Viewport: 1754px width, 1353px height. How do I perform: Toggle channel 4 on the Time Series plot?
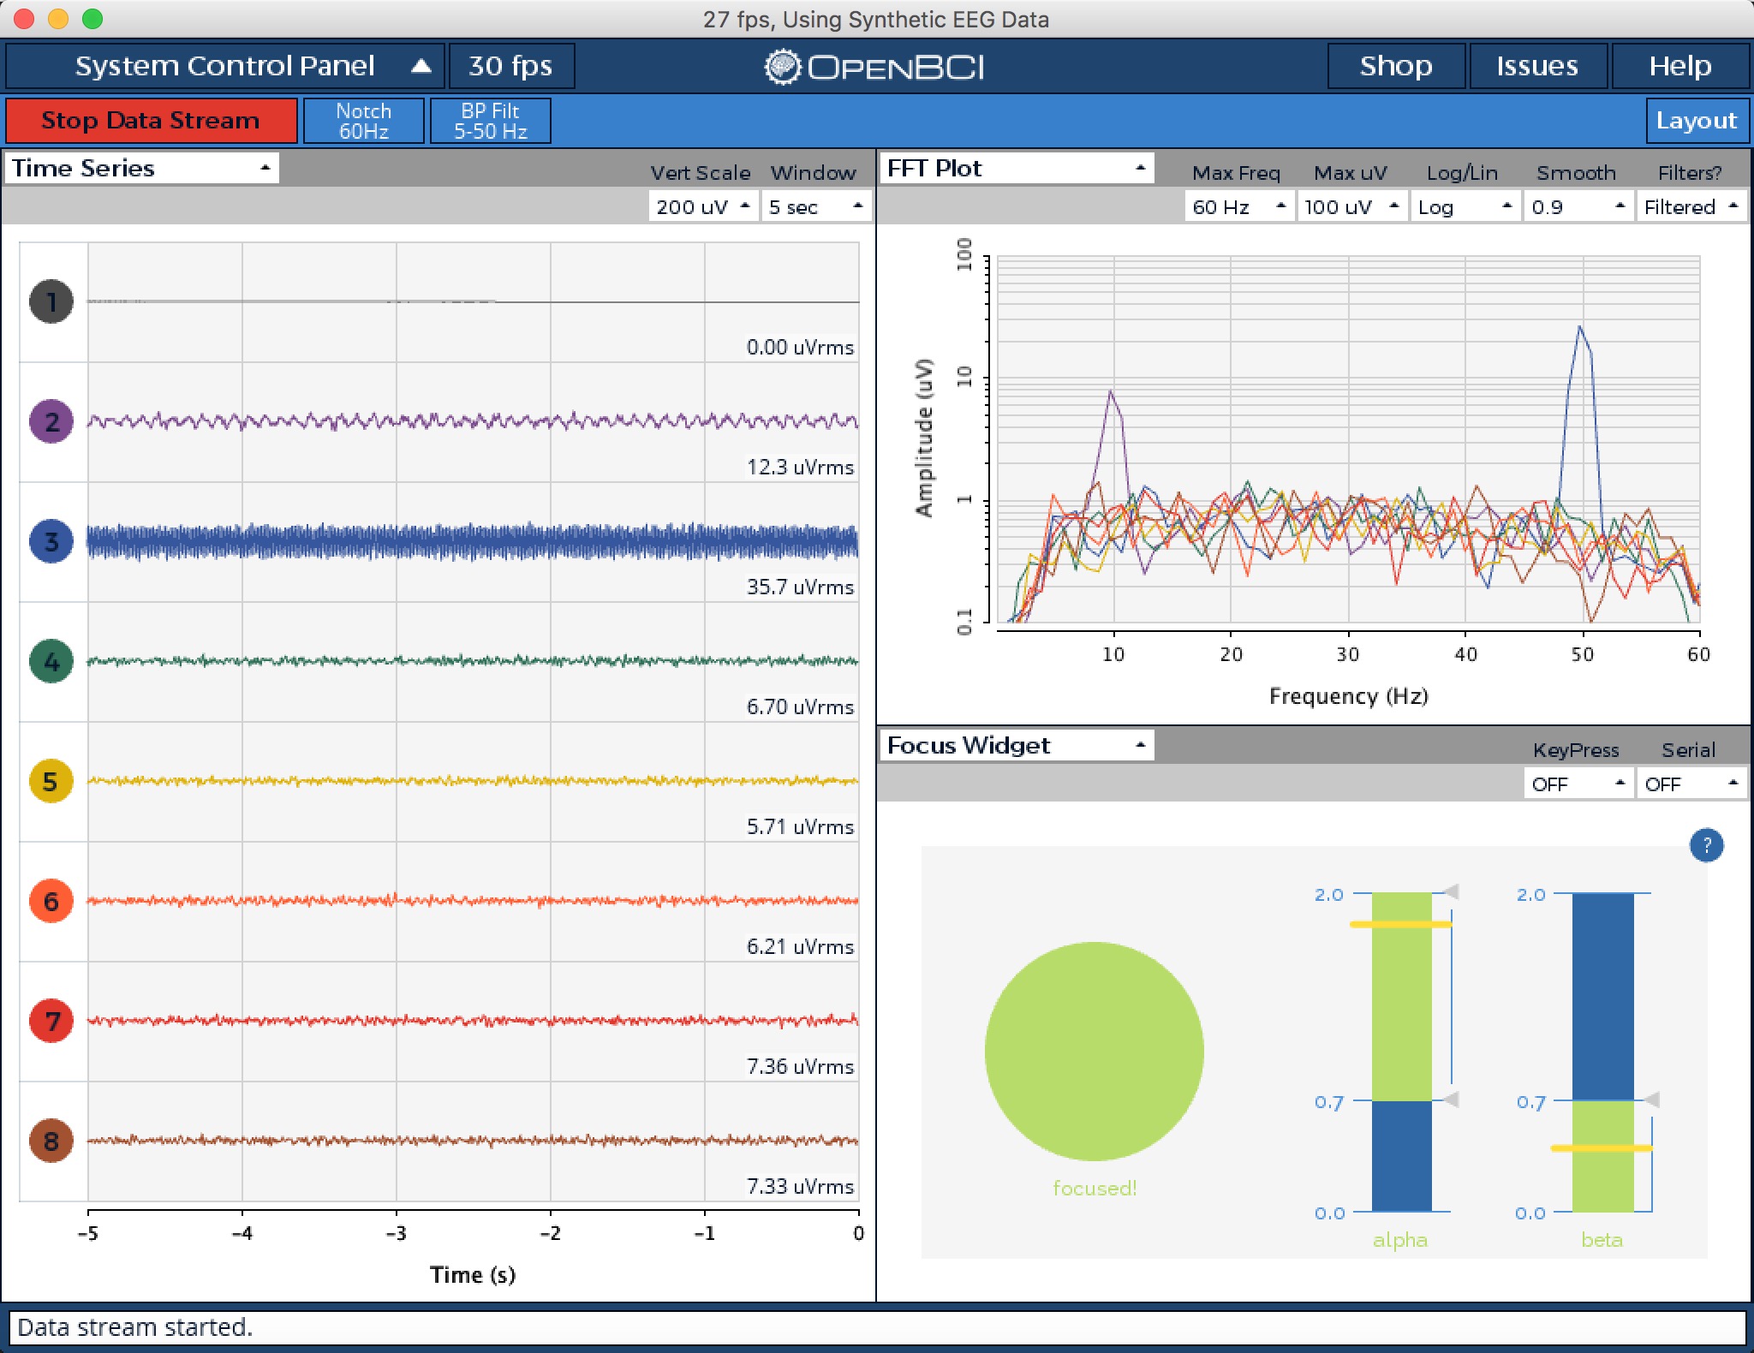coord(51,661)
